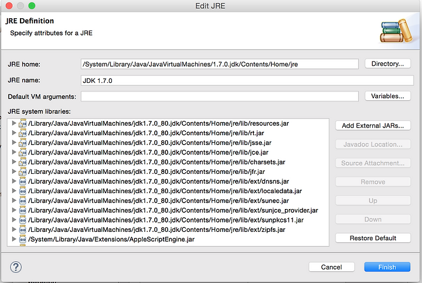Click the jar icon beside sunjce_provider.jar

23,211
